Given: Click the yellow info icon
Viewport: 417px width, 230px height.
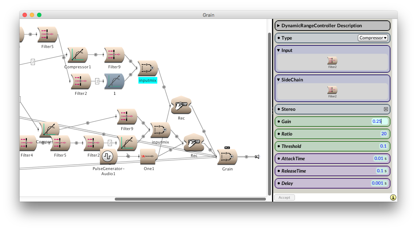Looking at the screenshot, I should tap(393, 198).
